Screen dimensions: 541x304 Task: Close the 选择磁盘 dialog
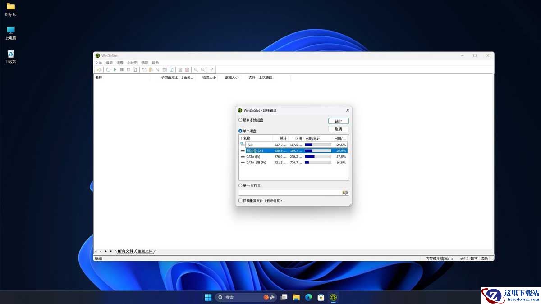348,110
